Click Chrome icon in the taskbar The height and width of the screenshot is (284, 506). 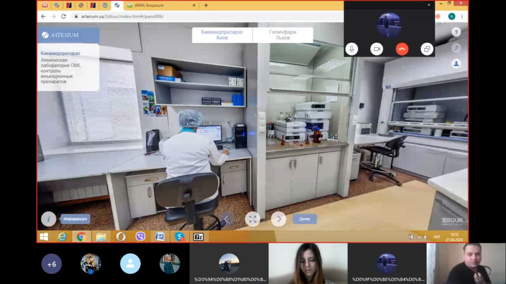pos(81,237)
